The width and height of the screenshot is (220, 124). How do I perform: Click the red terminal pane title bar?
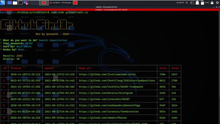pos(110,10)
